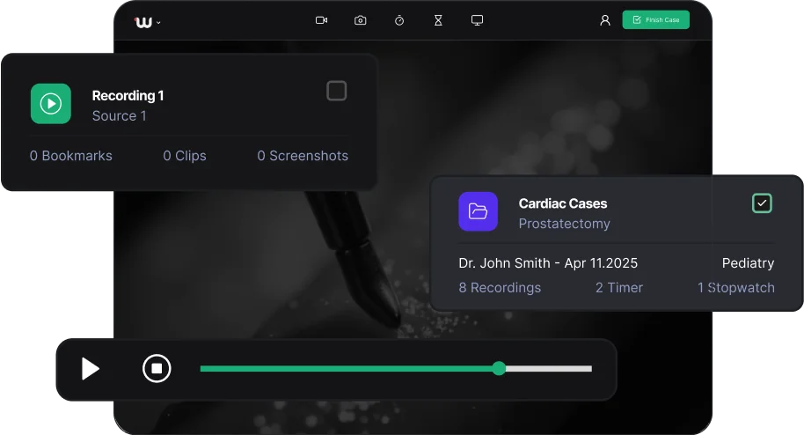
Task: Click the green play icon of Recording 1
Action: pyautogui.click(x=51, y=104)
